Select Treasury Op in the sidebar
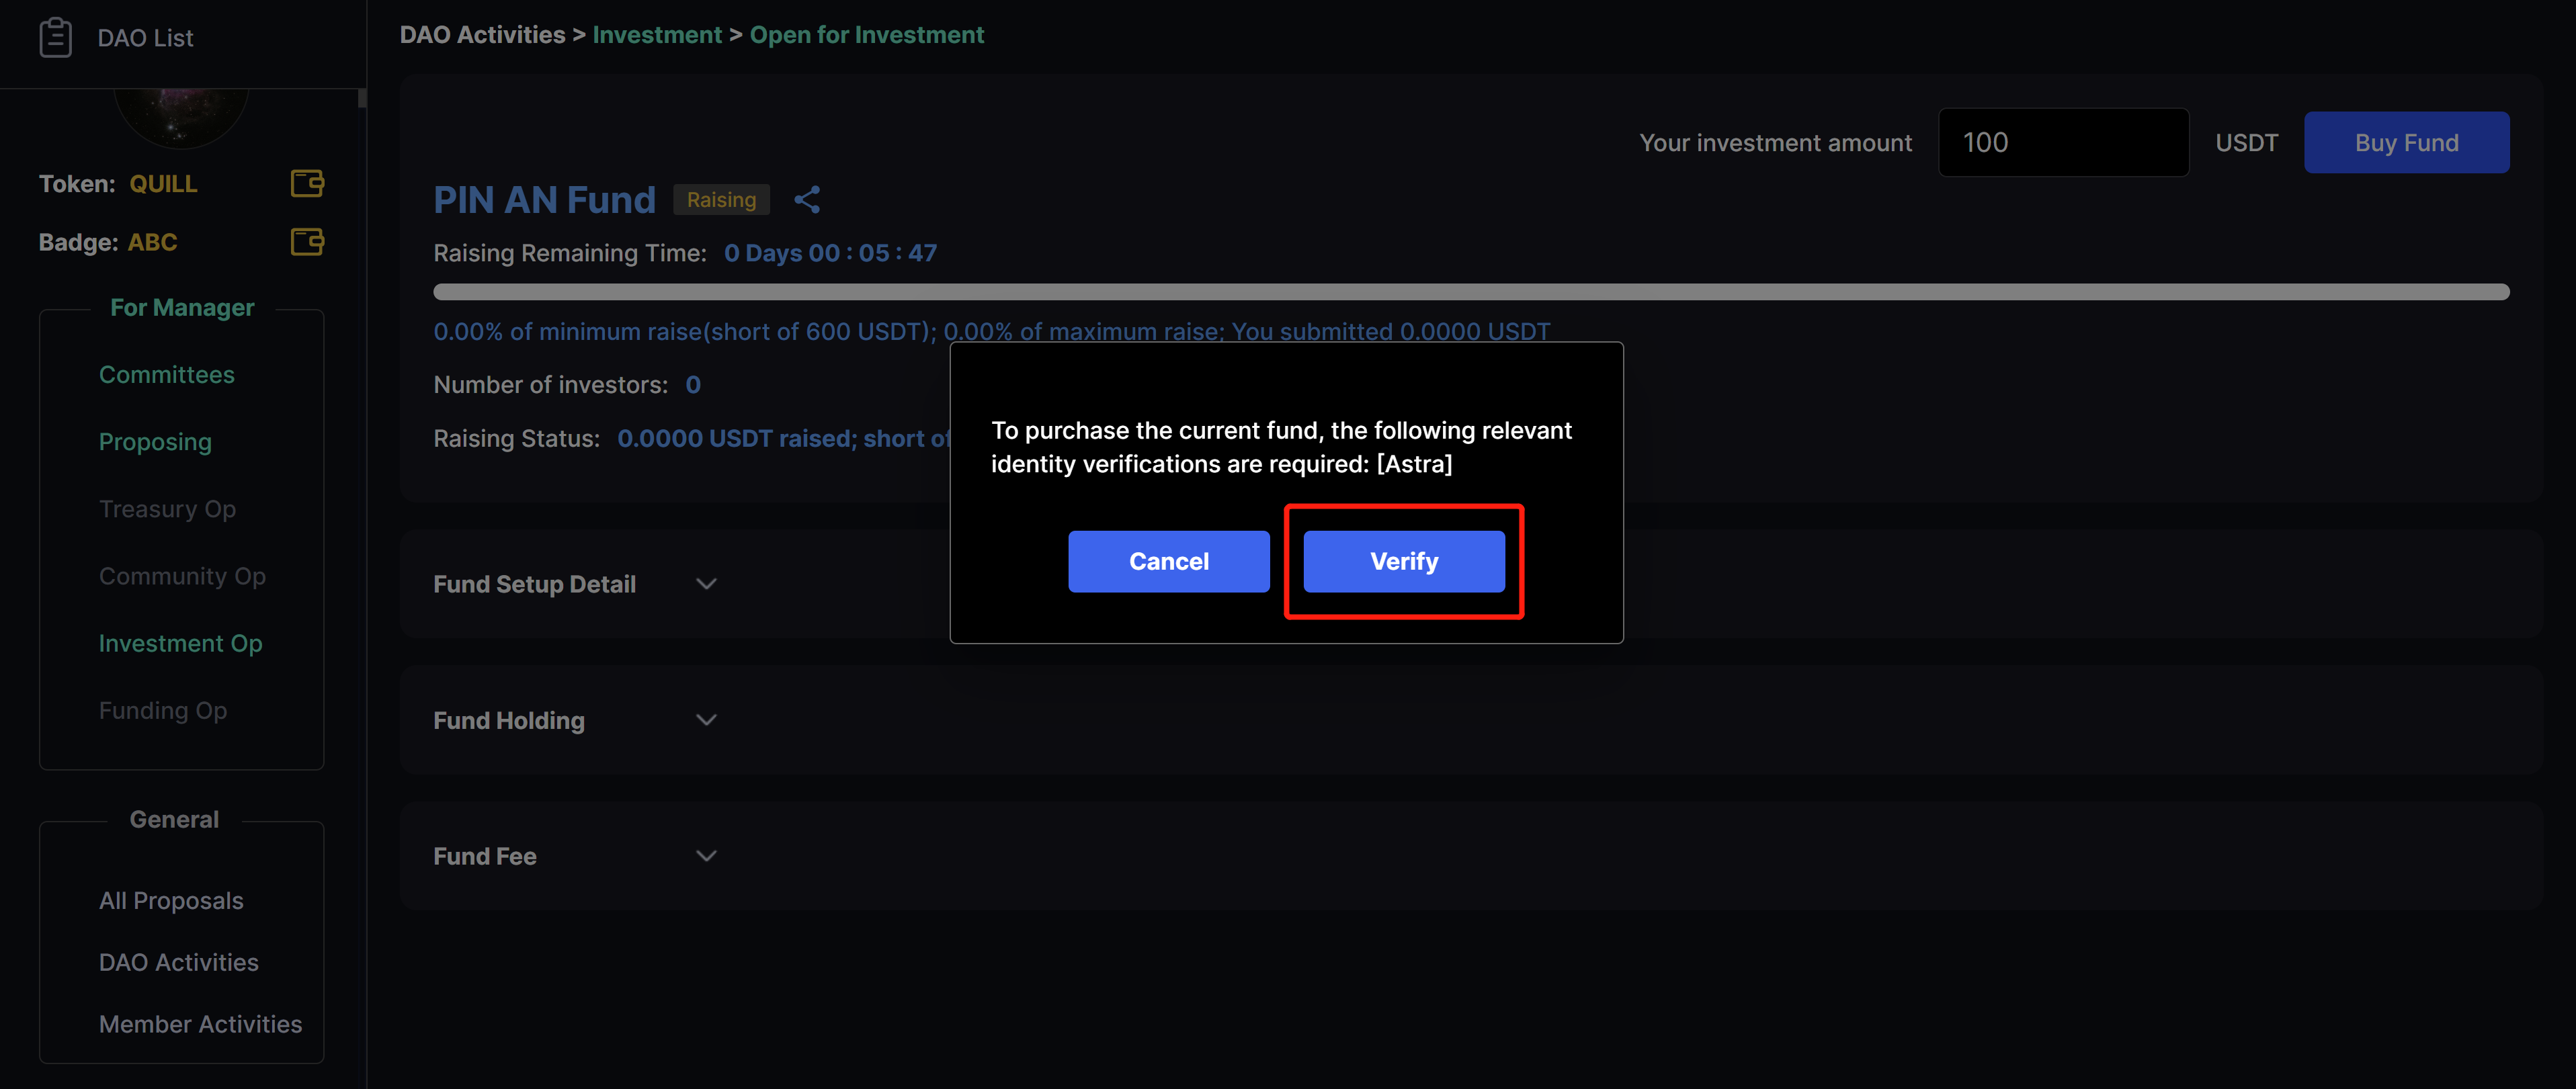Viewport: 2576px width, 1089px height. pos(167,509)
